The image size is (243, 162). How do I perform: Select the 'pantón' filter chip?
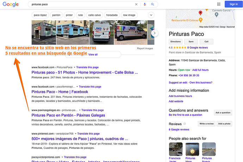(56, 15)
